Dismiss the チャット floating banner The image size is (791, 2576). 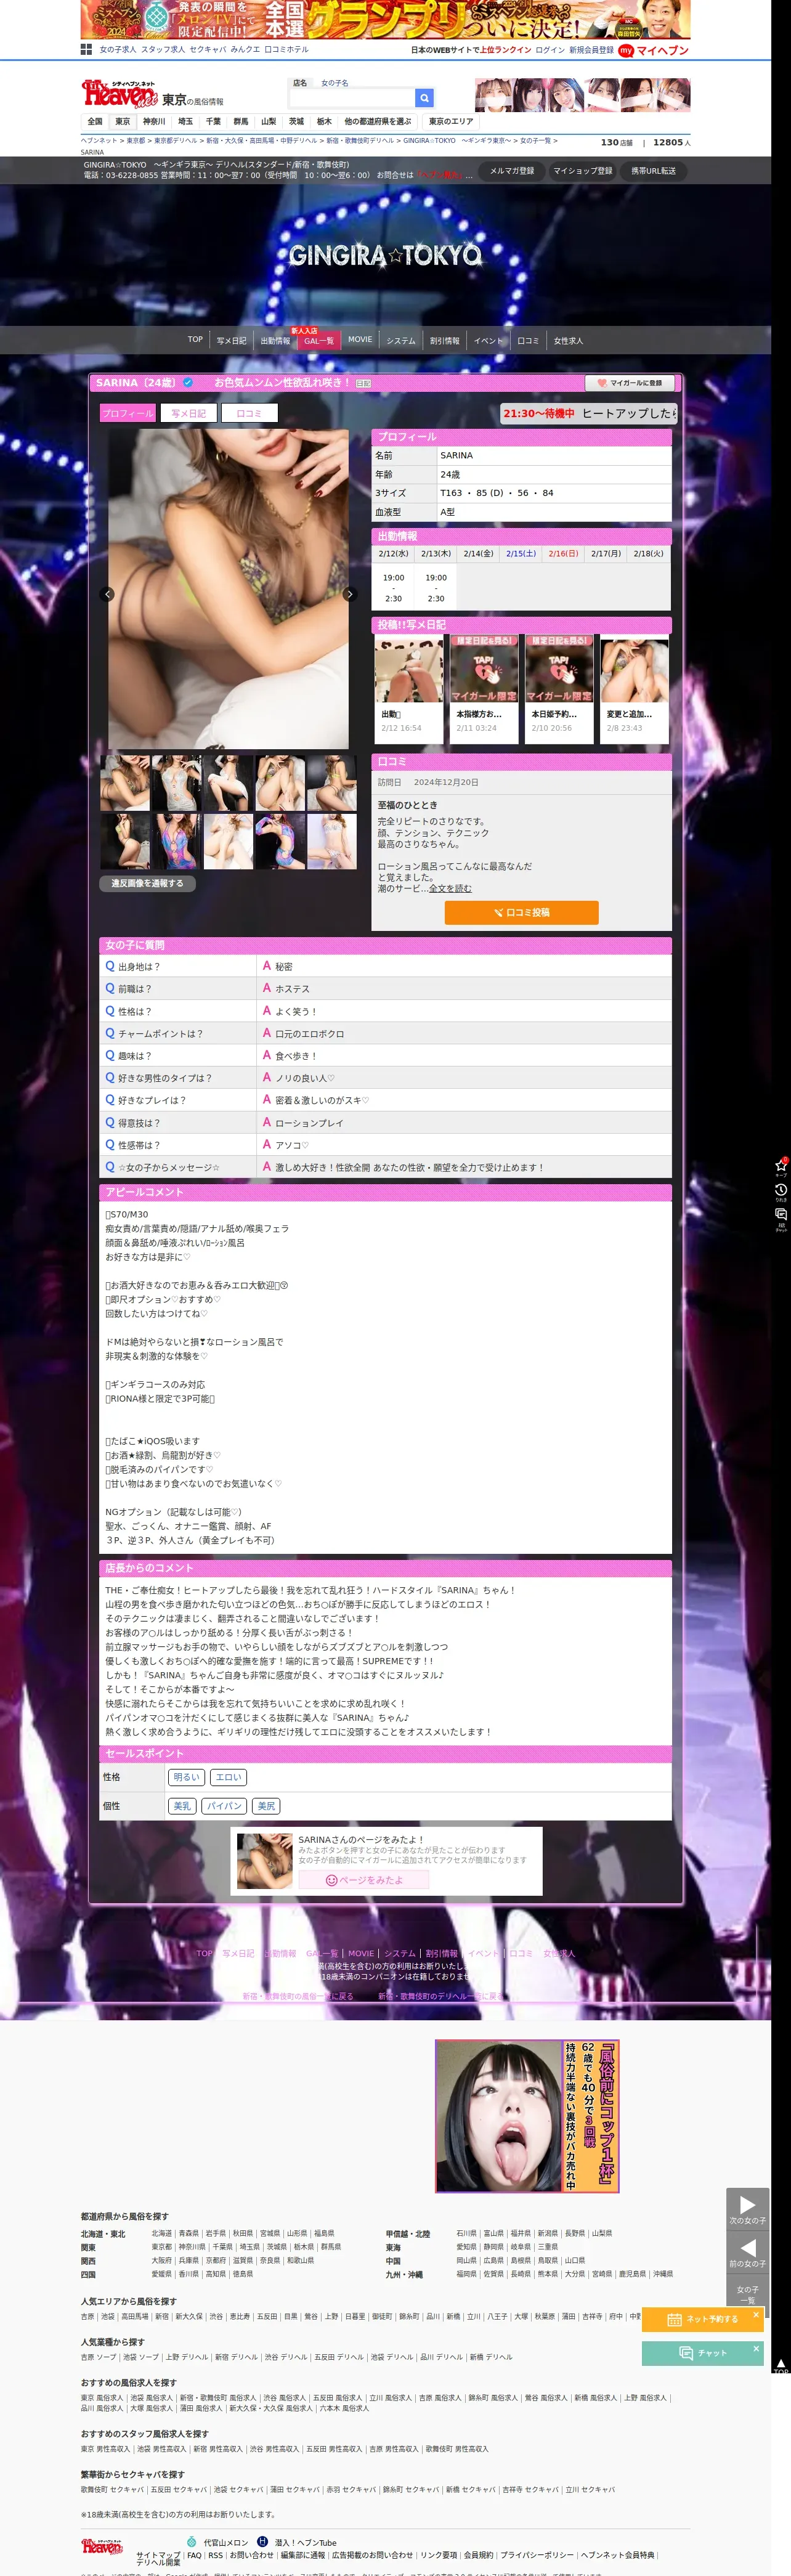756,2348
